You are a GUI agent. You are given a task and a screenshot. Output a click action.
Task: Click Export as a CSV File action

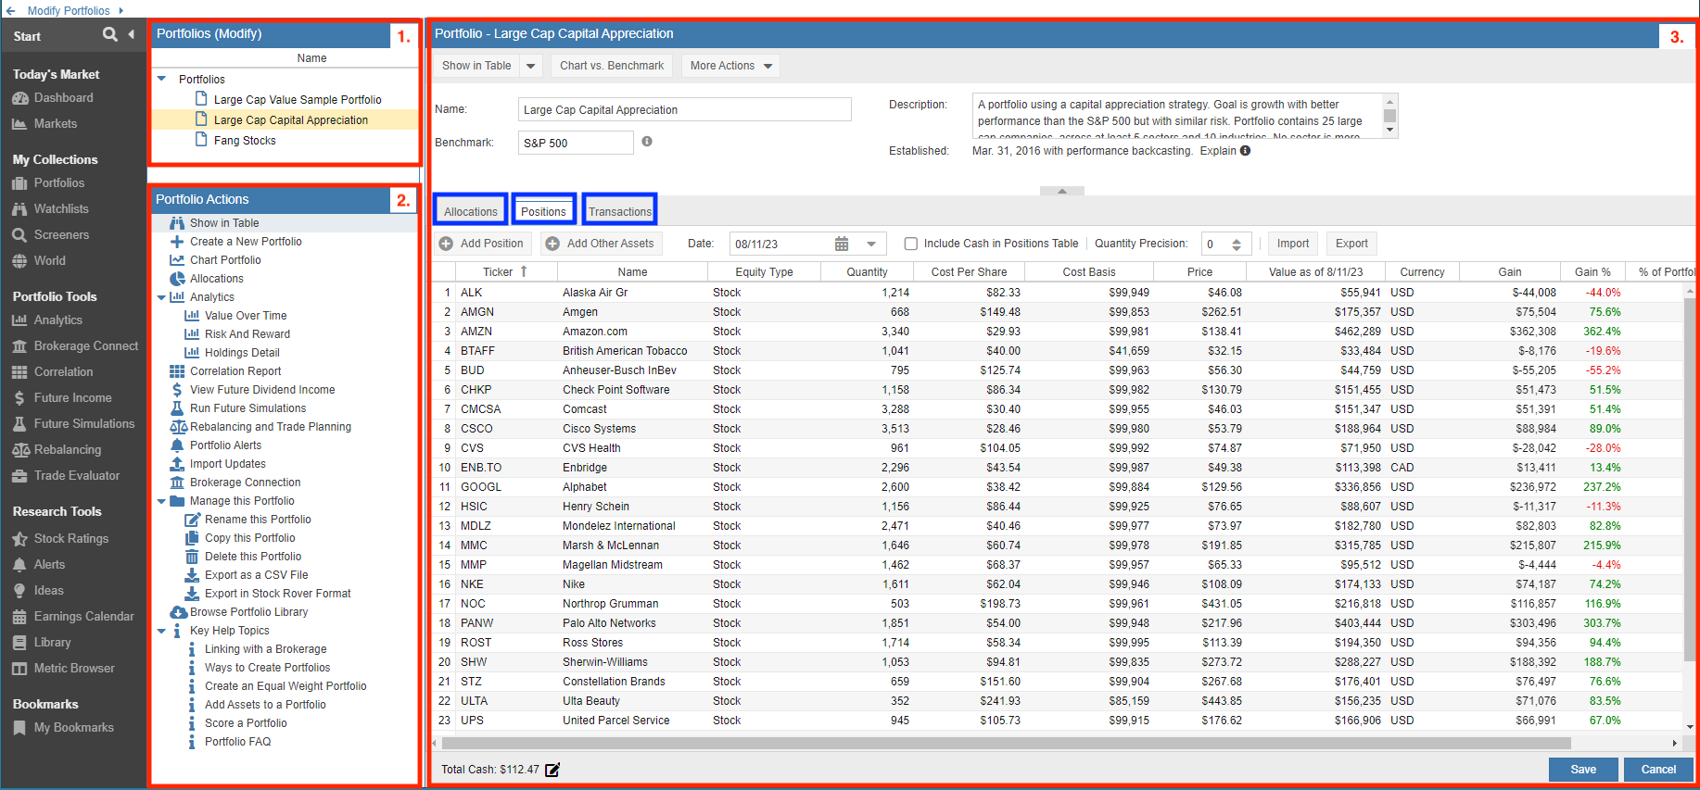[x=257, y=575]
